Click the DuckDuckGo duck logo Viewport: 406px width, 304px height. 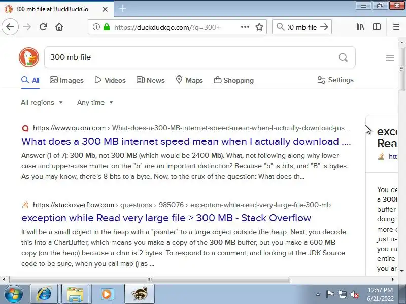(29, 57)
